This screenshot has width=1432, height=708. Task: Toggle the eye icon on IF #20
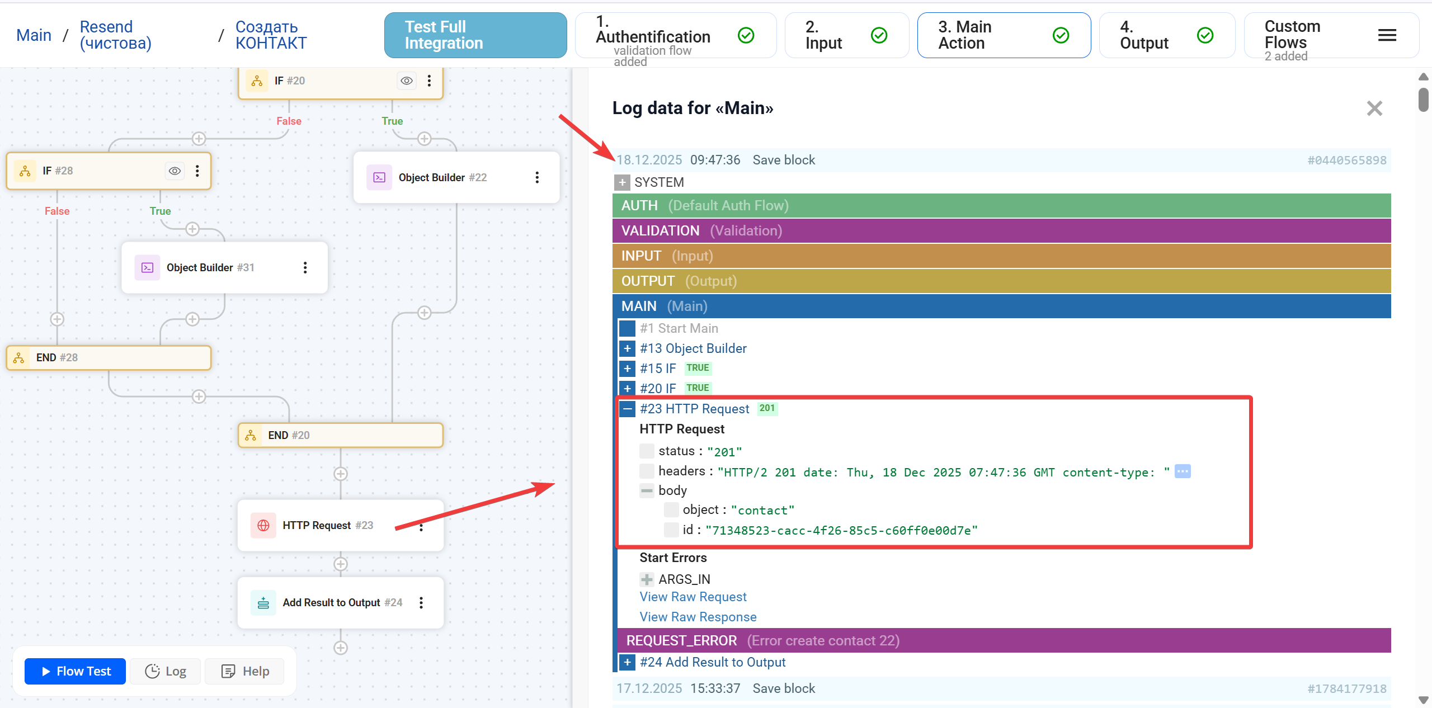tap(407, 81)
